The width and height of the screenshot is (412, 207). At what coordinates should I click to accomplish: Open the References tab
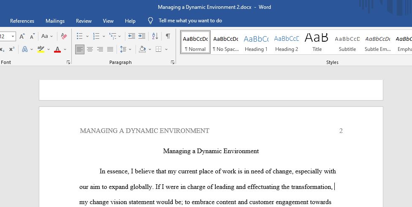coord(22,21)
